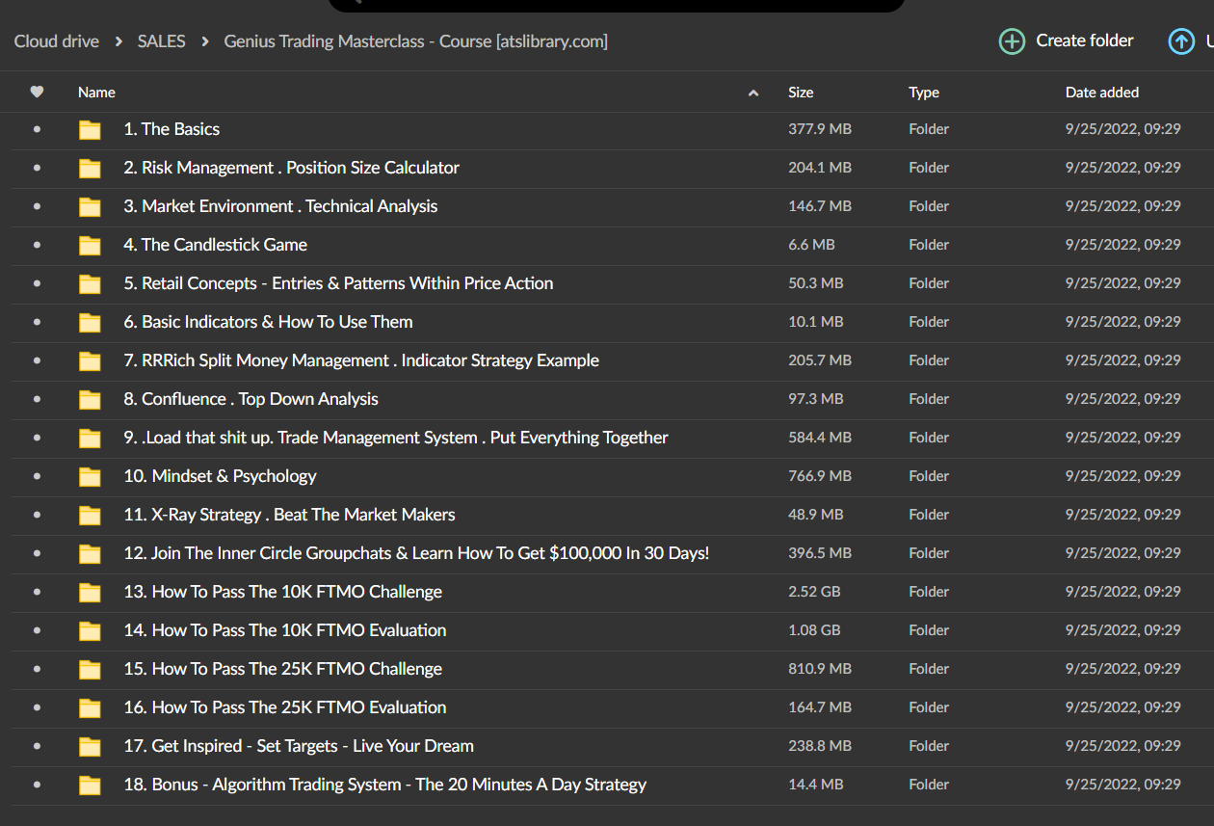Viewport: 1214px width, 826px height.
Task: Click the Name column sort arrow
Action: [x=753, y=93]
